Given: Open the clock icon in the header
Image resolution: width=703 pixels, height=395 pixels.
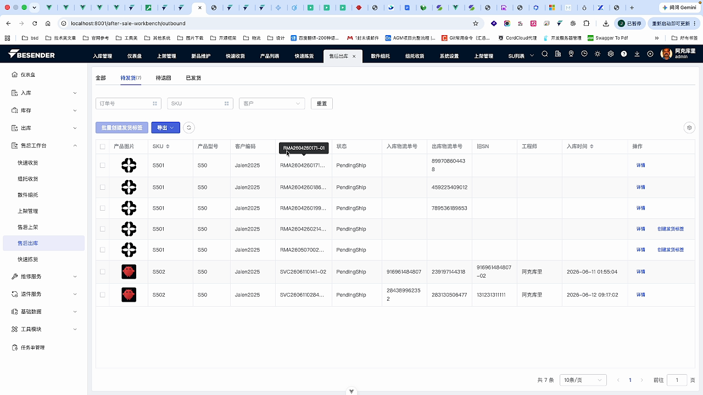Looking at the screenshot, I should pos(584,54).
